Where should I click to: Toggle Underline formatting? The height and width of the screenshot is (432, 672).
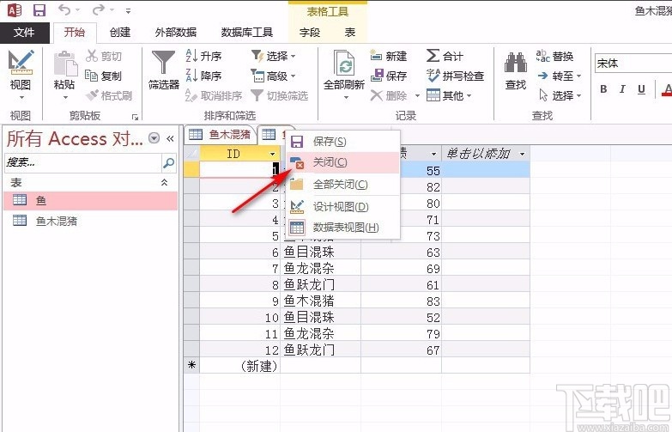[x=641, y=89]
